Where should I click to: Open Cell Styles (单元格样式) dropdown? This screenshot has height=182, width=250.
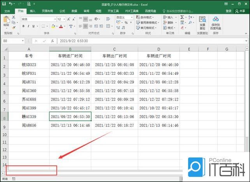(146, 28)
